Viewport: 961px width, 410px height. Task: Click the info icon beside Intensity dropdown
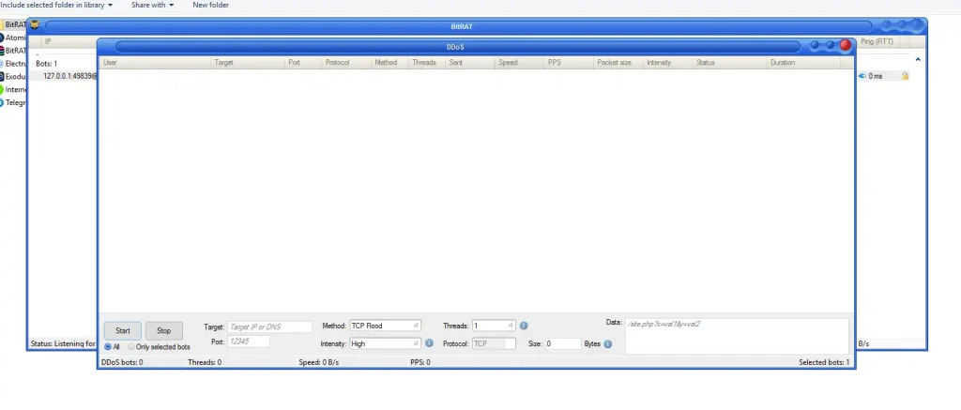pos(429,343)
